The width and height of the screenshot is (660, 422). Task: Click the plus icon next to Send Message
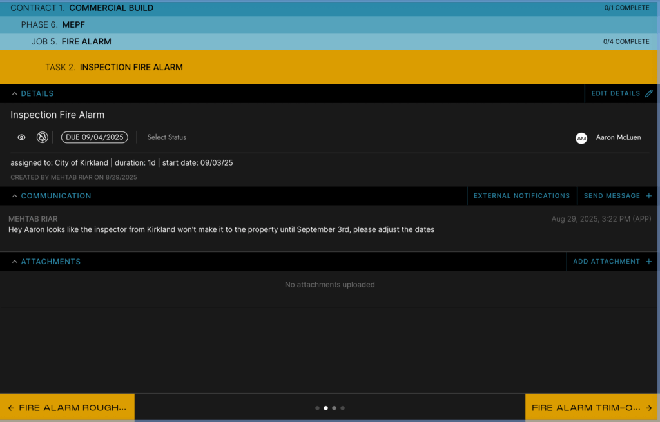point(648,196)
